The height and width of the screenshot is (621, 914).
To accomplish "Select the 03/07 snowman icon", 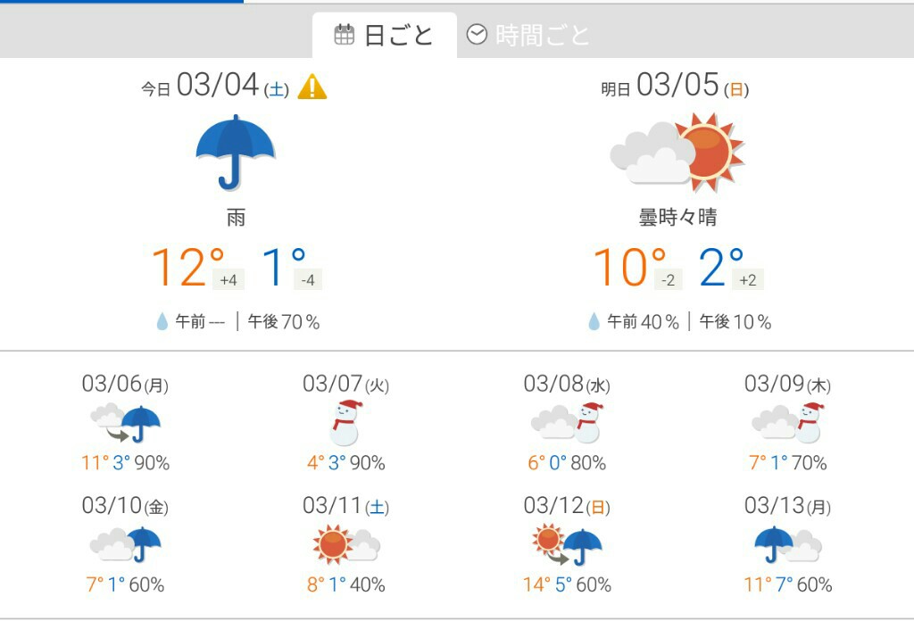I will tap(345, 423).
